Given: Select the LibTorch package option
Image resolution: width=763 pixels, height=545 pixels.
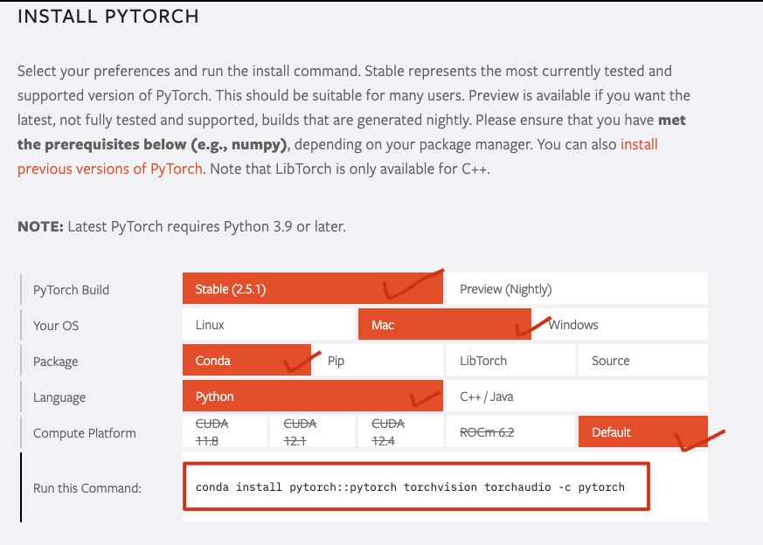Looking at the screenshot, I should [510, 360].
